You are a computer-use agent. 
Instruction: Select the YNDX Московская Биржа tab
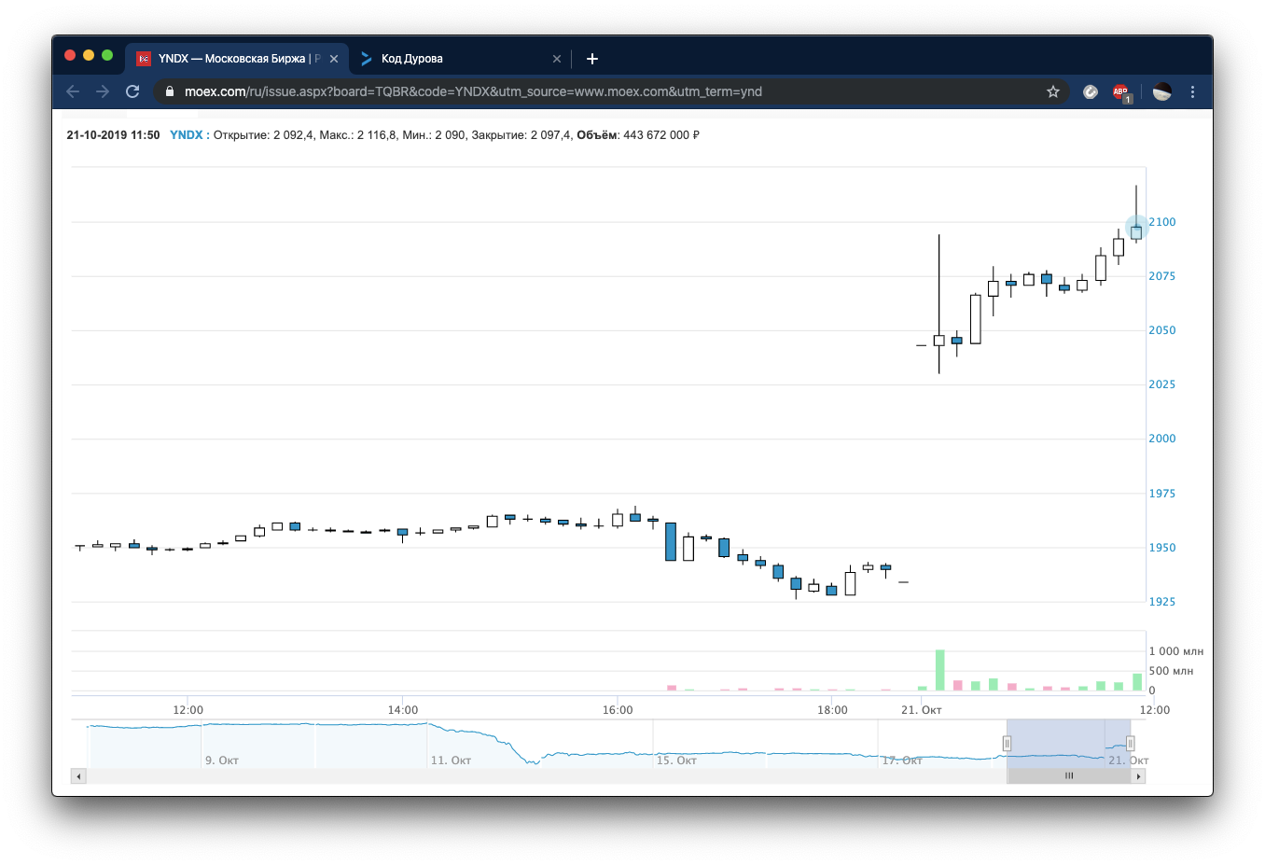click(x=238, y=59)
